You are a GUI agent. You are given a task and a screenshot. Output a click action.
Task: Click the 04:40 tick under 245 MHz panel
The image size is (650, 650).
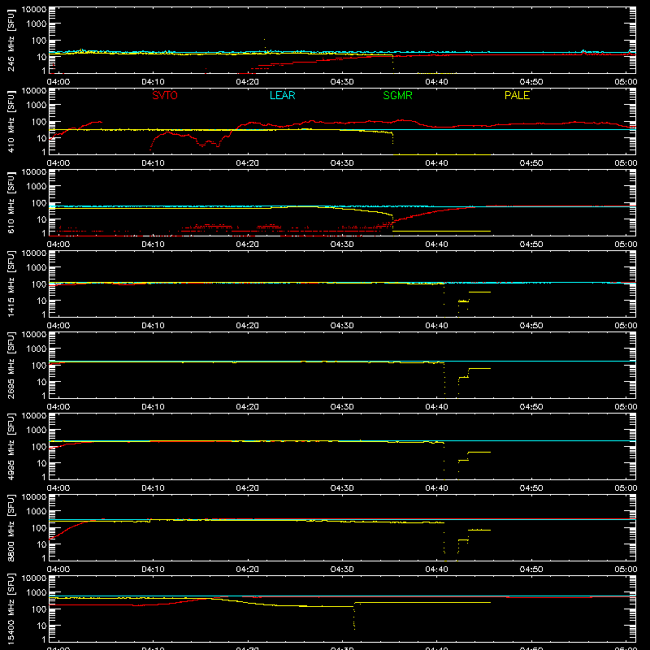(436, 82)
